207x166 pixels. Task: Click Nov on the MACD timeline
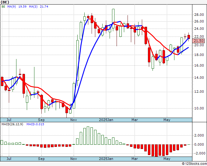click(74, 159)
